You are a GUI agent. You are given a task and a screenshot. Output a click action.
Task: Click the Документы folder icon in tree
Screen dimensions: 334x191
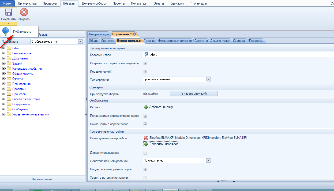click(9, 58)
